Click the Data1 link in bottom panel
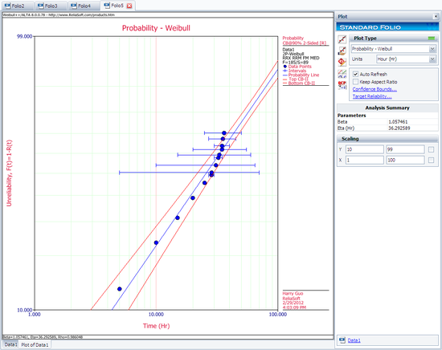Image resolution: width=442 pixels, height=350 pixels. [354, 340]
